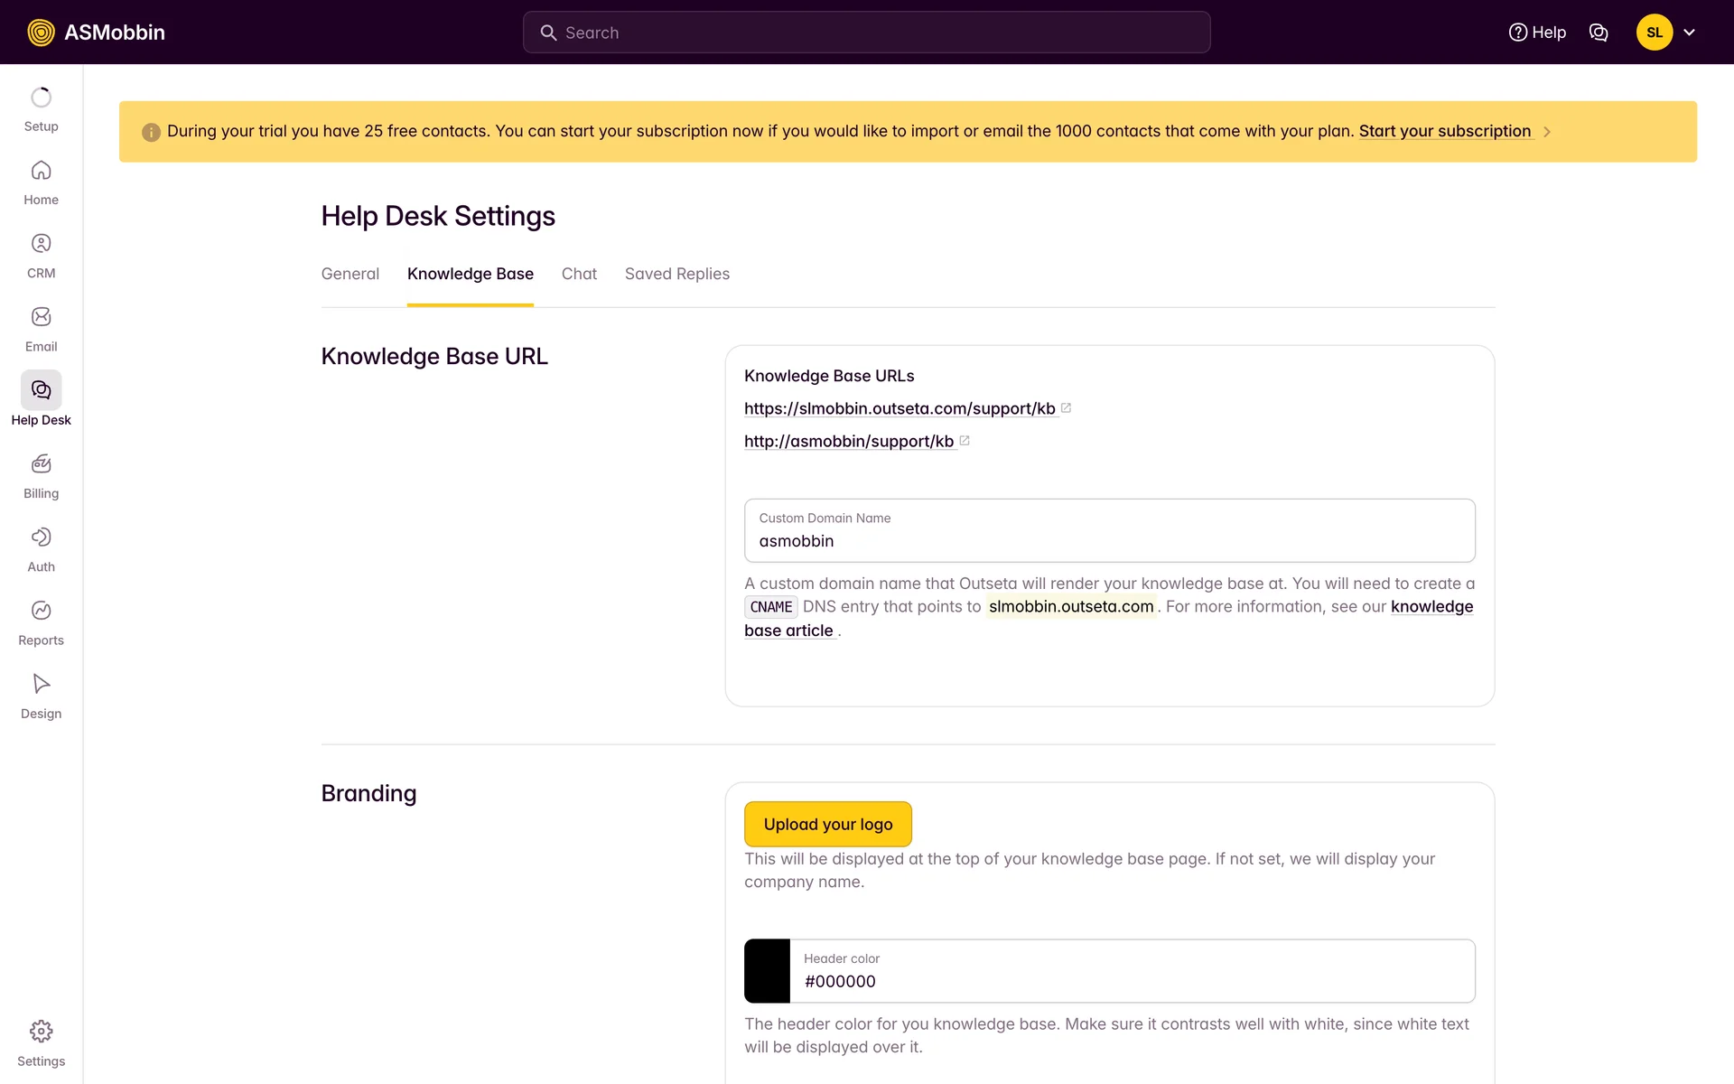Open the CRM section icon
Image resolution: width=1734 pixels, height=1084 pixels.
41,244
